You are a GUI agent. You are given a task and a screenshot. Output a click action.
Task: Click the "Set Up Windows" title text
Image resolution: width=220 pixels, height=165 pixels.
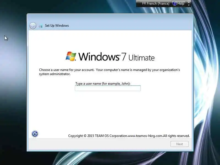[57, 26]
